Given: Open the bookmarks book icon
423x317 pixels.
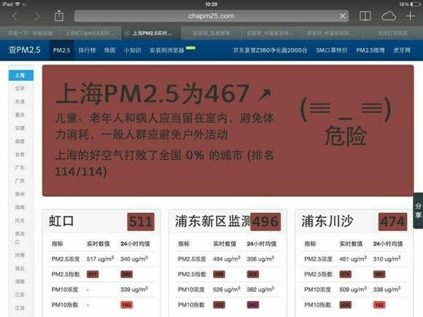Looking at the screenshot, I should point(365,16).
